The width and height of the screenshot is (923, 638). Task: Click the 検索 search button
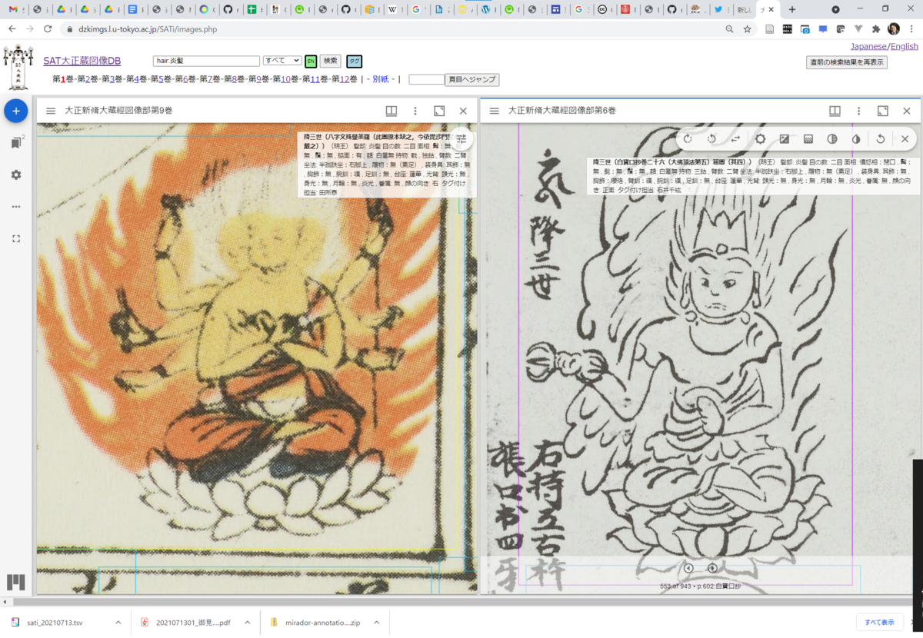[331, 61]
